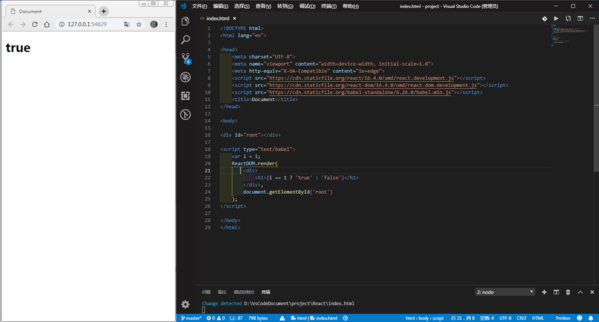Close the index.html editor tab
Screen dimensions: 599x322
(234, 18)
